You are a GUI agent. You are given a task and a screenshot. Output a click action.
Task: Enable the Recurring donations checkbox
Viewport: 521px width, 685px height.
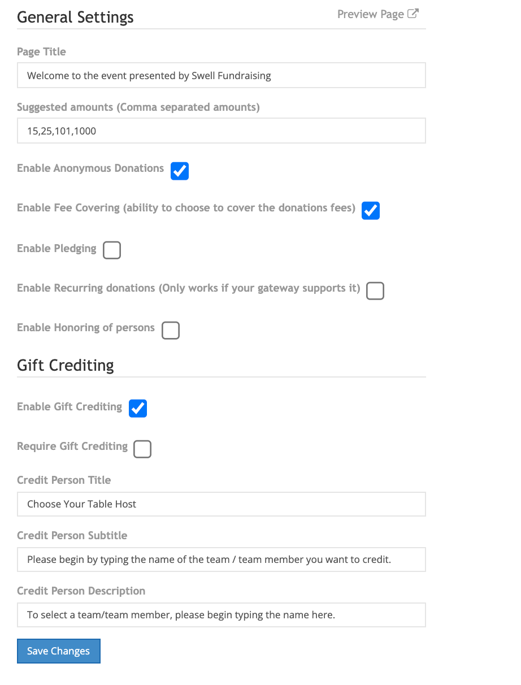point(375,291)
